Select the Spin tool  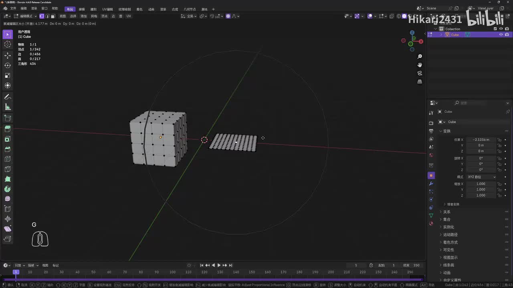click(x=8, y=189)
